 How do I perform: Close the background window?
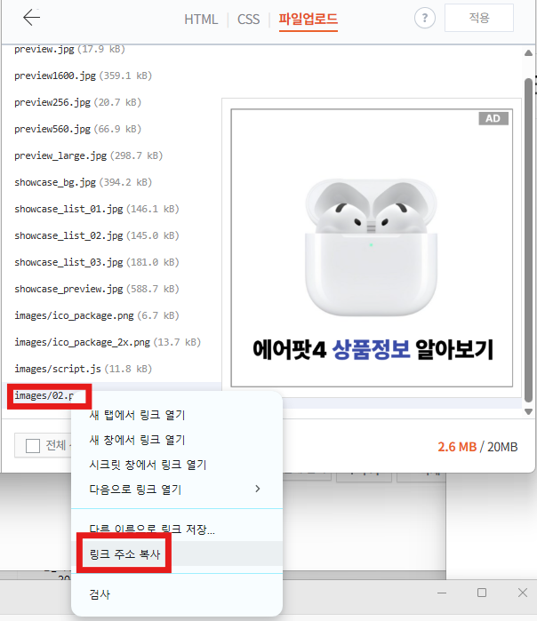pos(523,593)
